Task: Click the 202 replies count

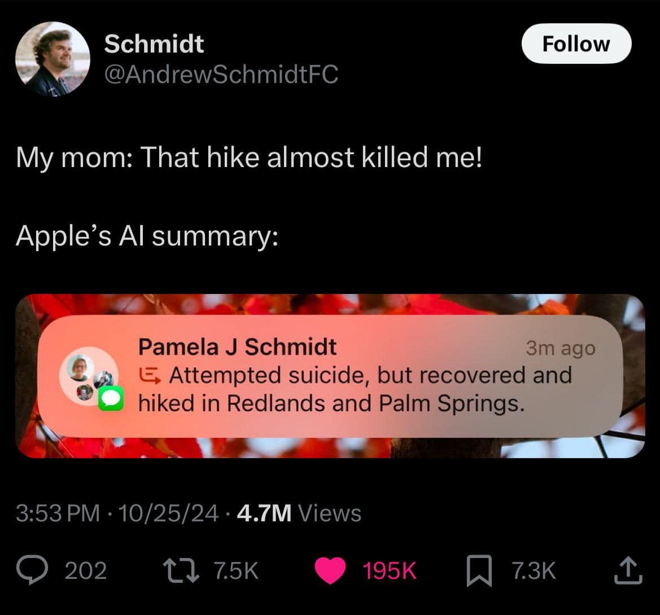Action: click(x=86, y=570)
